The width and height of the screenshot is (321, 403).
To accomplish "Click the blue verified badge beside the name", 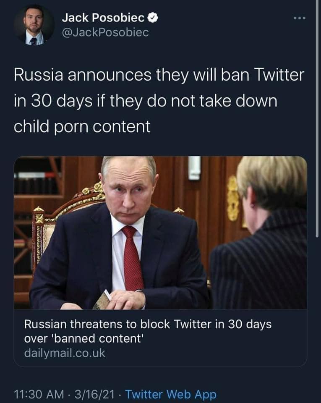I will point(153,18).
